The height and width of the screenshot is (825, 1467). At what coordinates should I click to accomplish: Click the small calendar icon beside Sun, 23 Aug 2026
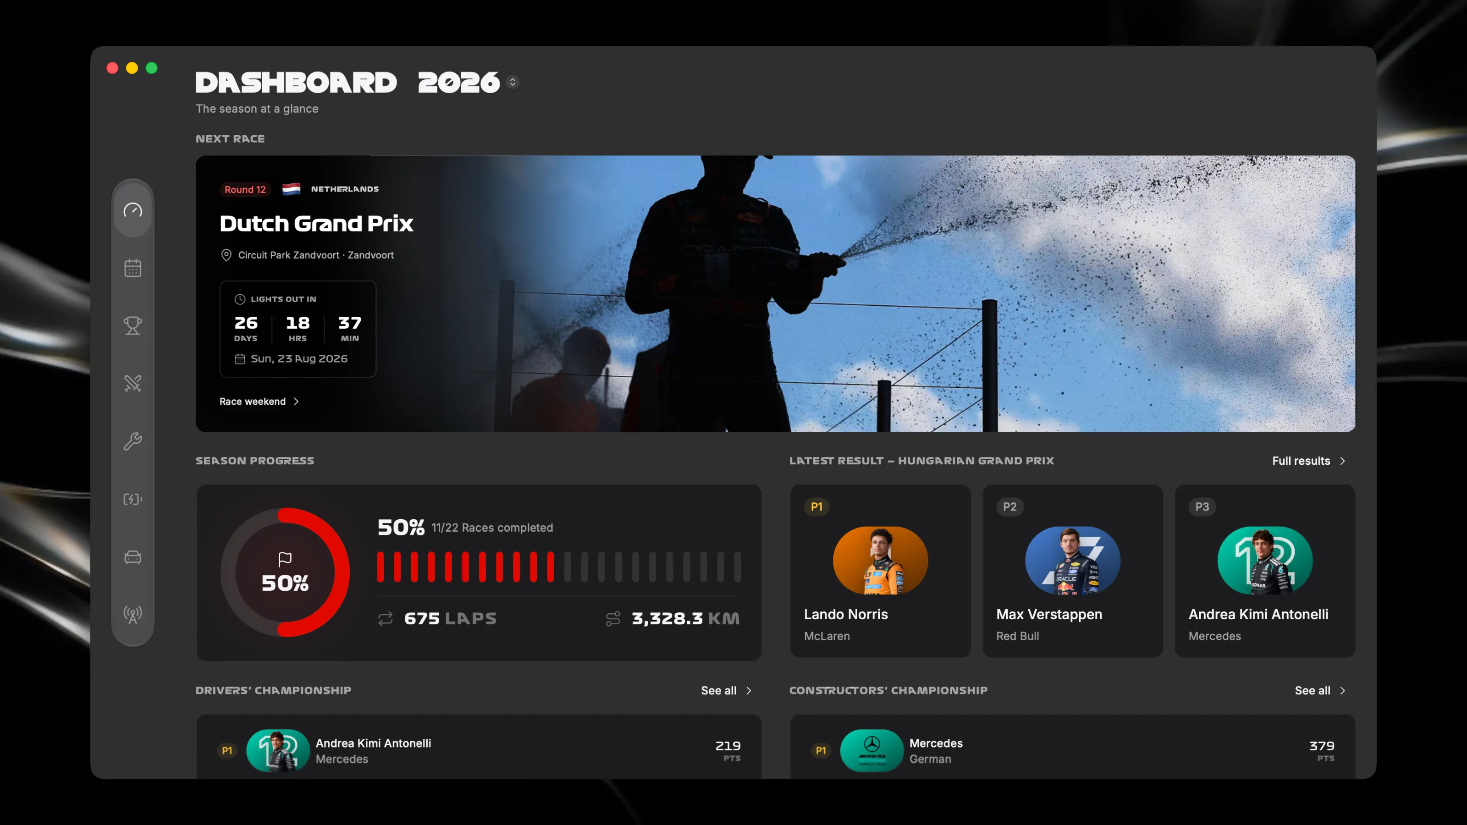[x=240, y=359]
